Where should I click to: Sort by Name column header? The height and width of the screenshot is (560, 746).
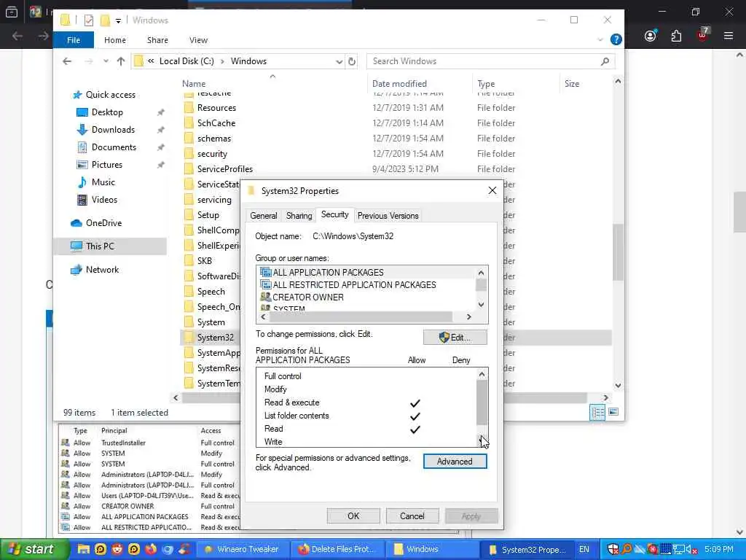[x=194, y=84]
